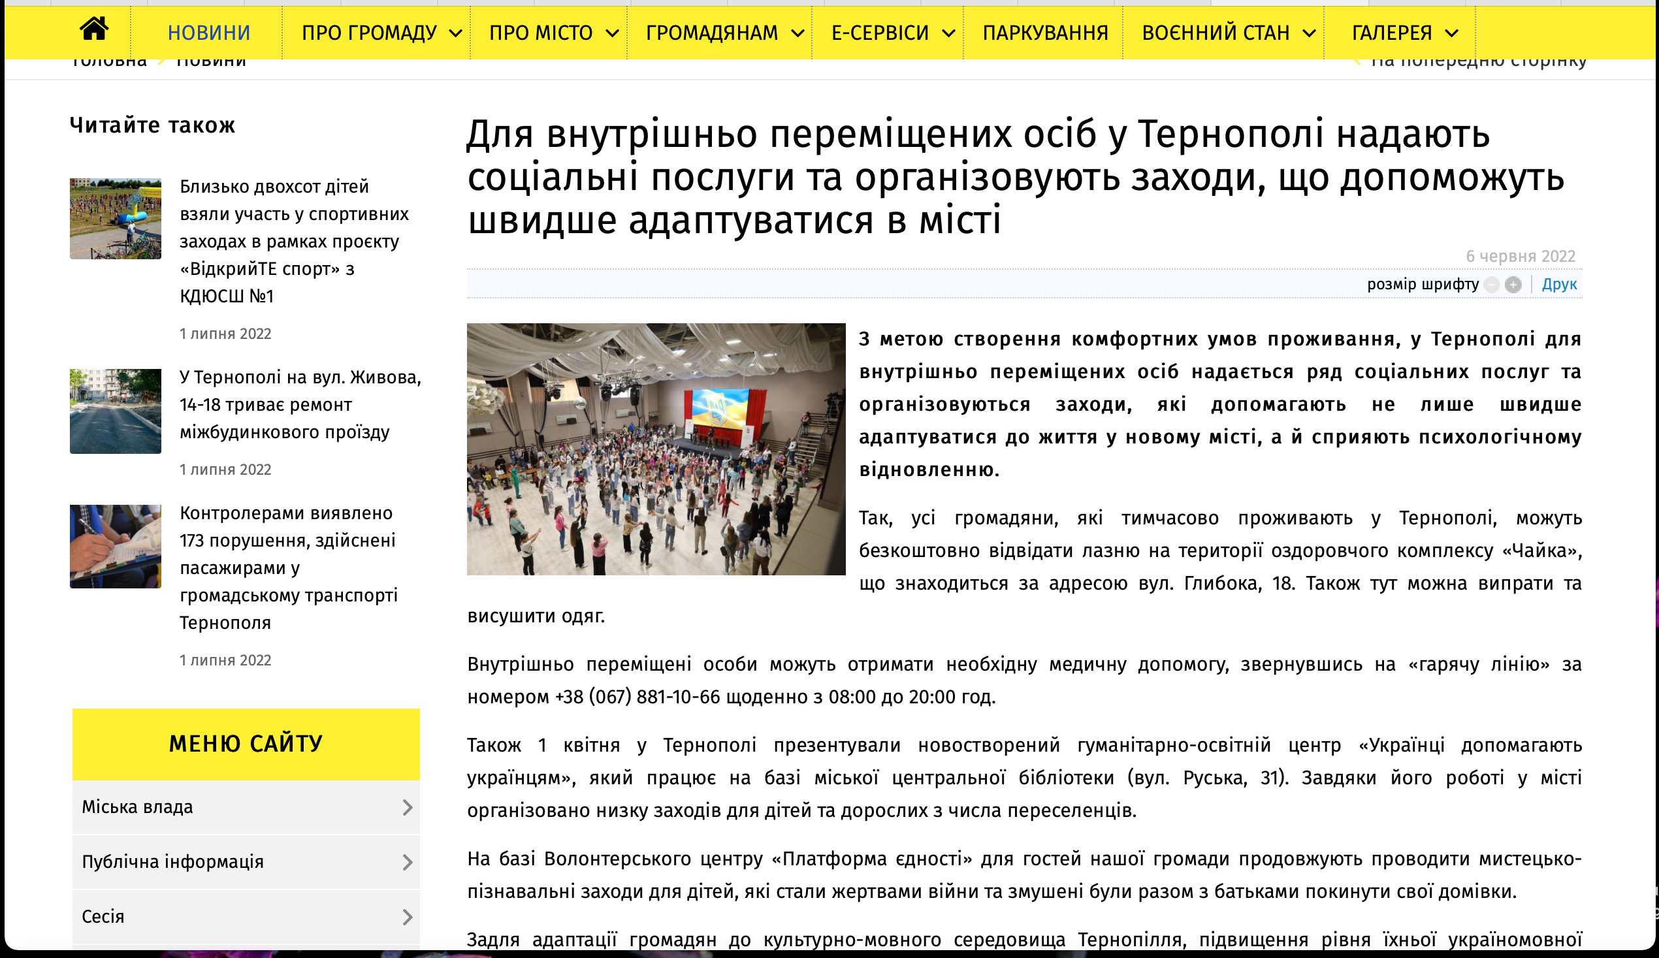1659x958 pixels.
Task: Click road repair thumbnail image
Action: [x=115, y=411]
